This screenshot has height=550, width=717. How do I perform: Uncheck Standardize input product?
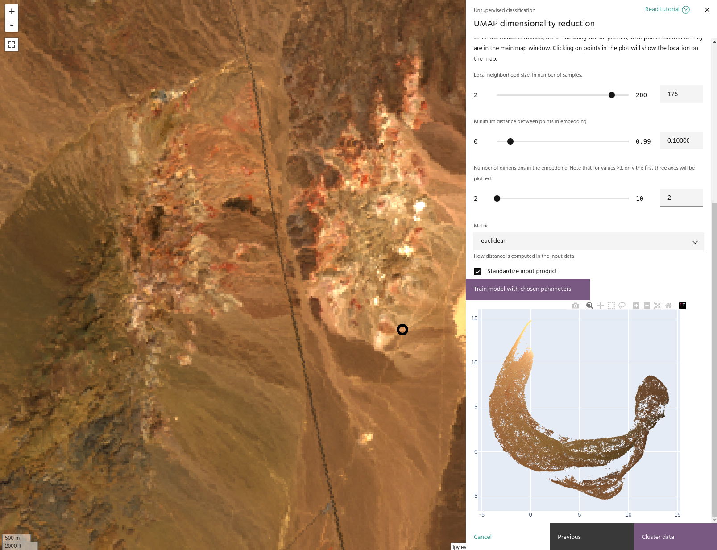[x=478, y=272]
